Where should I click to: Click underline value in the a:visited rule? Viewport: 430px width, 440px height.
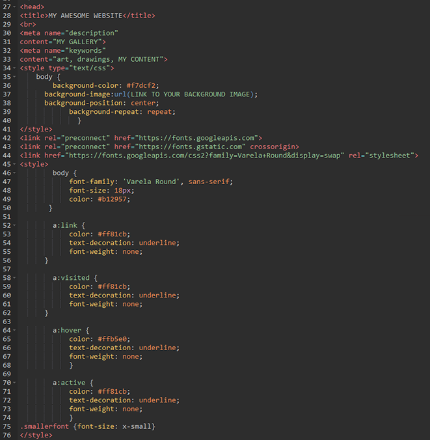tap(157, 296)
